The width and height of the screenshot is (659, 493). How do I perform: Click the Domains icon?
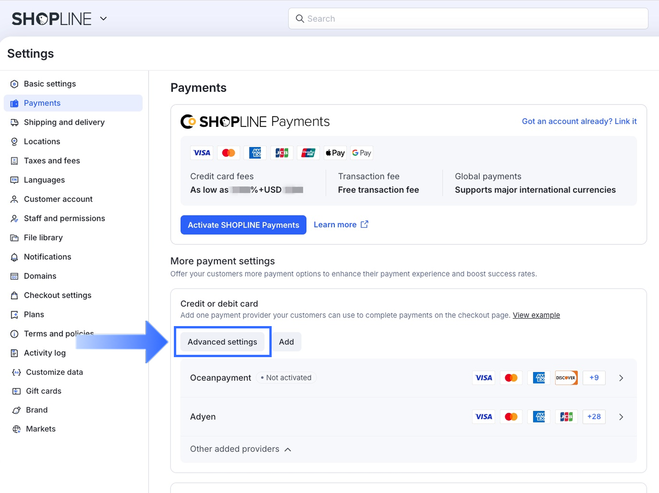pos(14,276)
